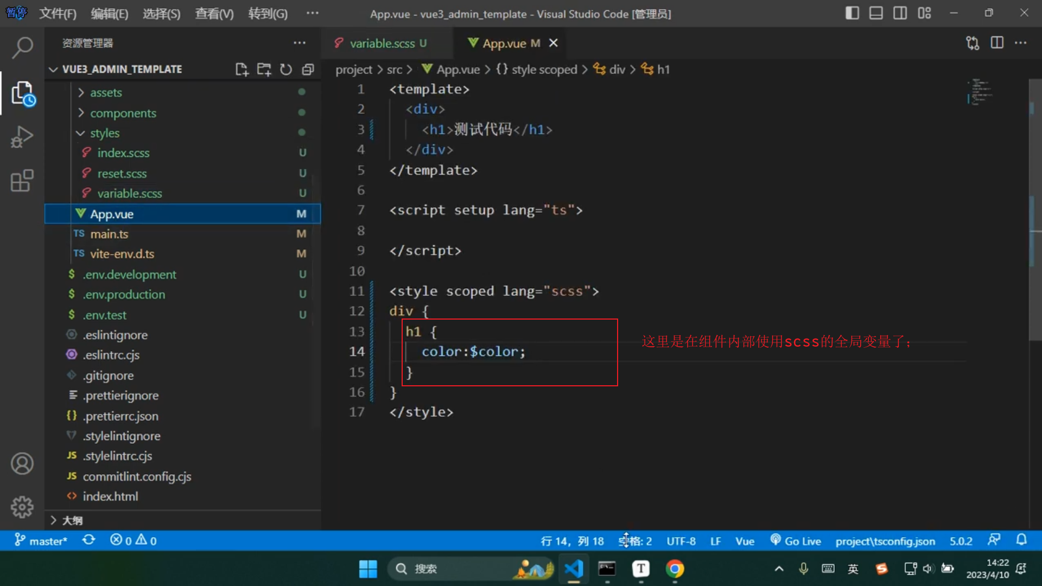Click the feedback icon in status bar
1042x586 pixels.
pyautogui.click(x=994, y=540)
